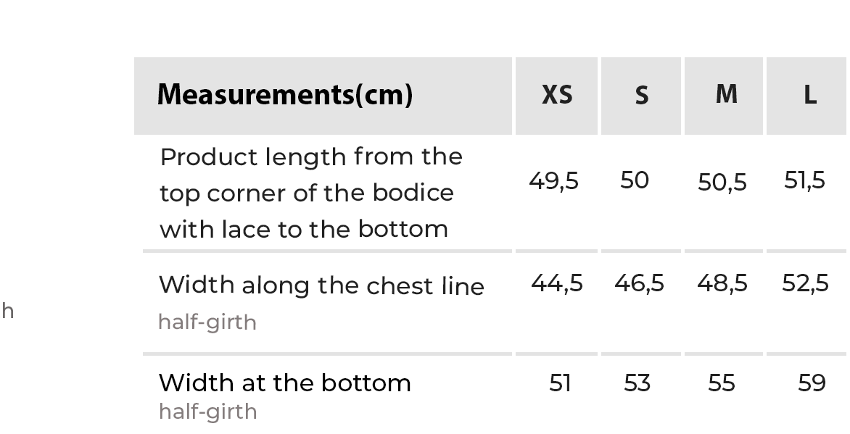Click the Measurements(cm) header cell
The width and height of the screenshot is (850, 434).
click(285, 95)
